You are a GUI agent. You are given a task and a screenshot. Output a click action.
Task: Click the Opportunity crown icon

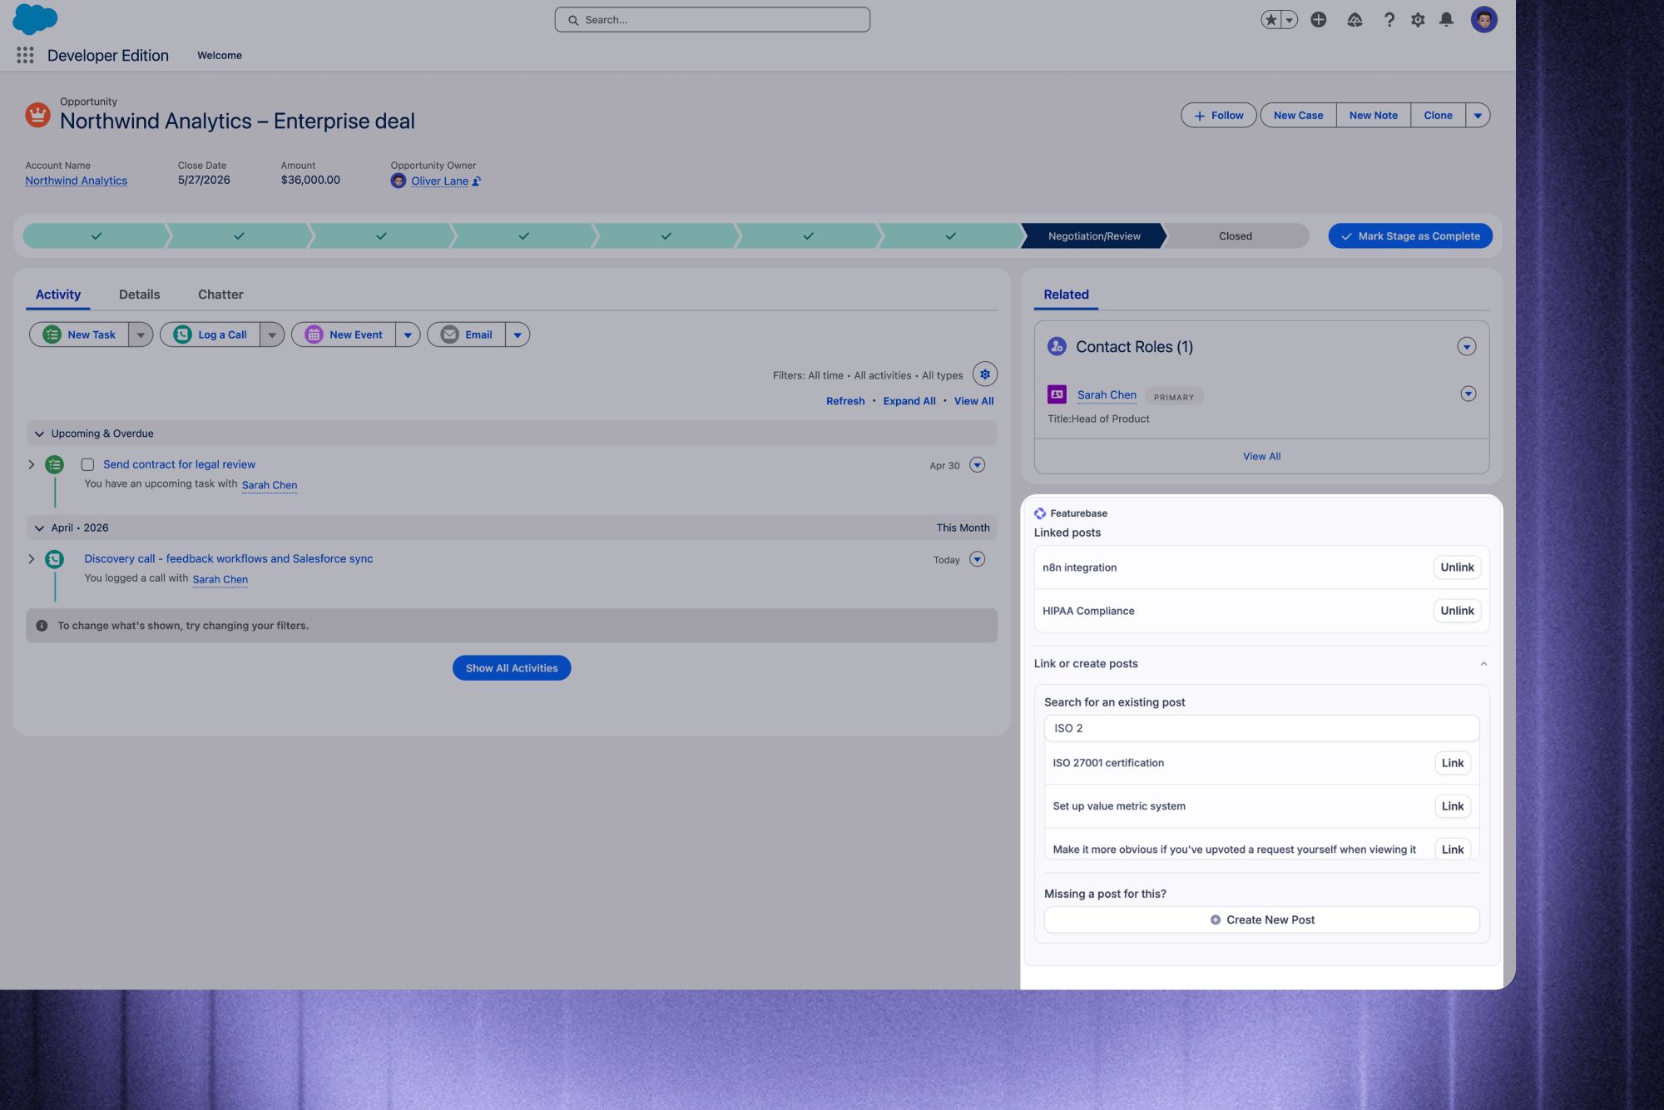(x=37, y=114)
